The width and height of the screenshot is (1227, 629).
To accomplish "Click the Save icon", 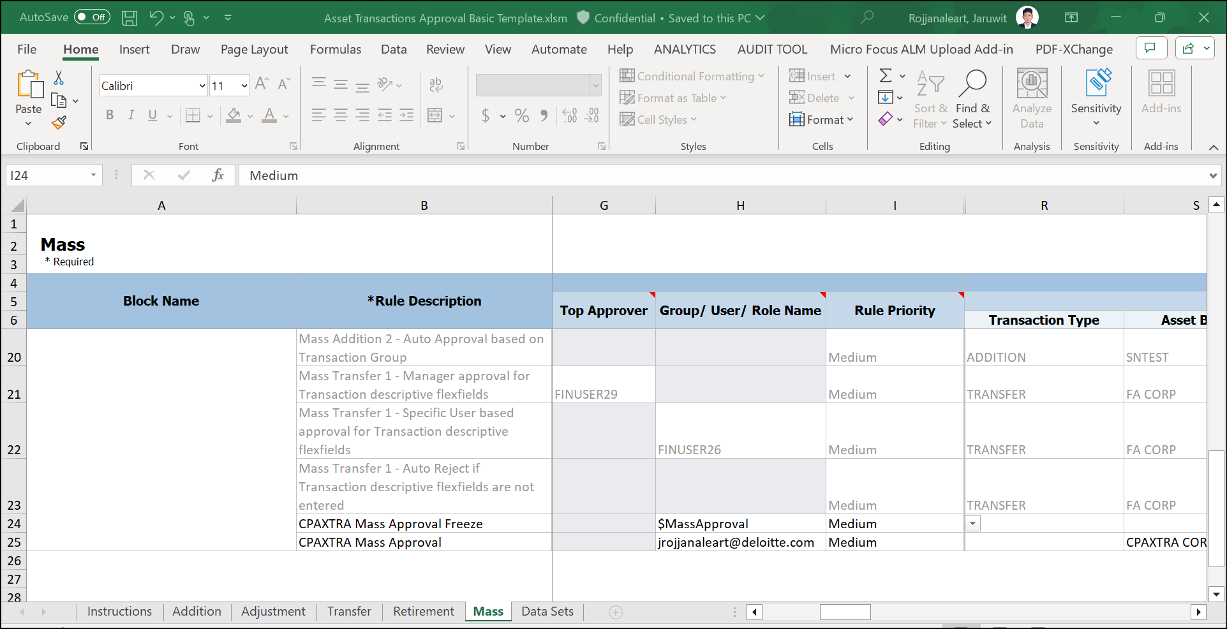I will click(x=130, y=18).
